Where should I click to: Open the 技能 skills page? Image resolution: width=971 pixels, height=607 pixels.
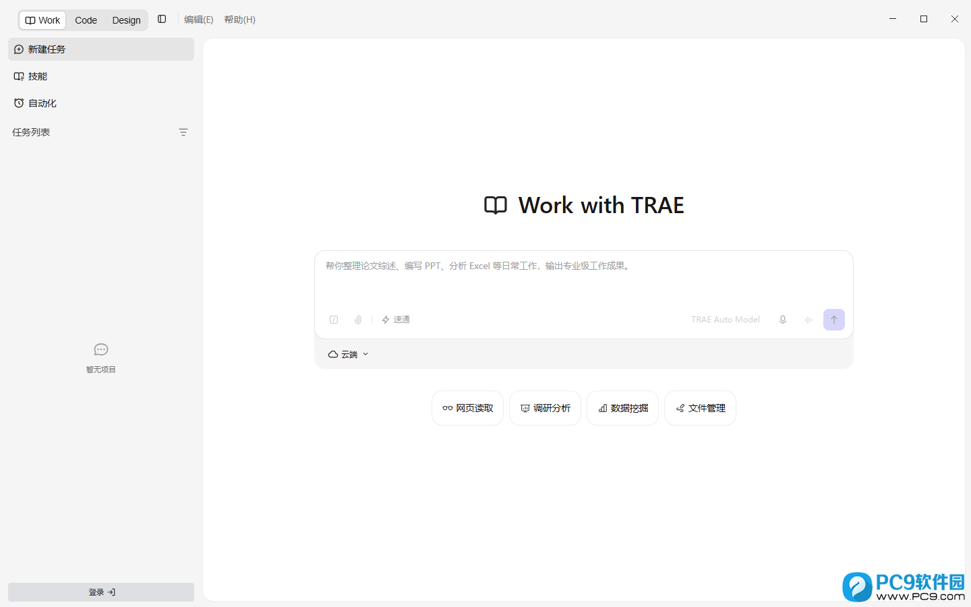coord(101,76)
